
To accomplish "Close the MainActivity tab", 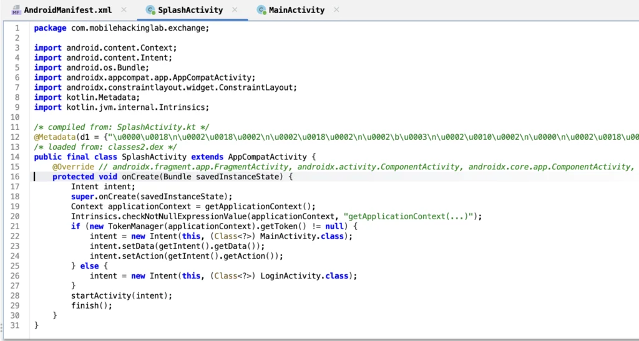I will [336, 10].
